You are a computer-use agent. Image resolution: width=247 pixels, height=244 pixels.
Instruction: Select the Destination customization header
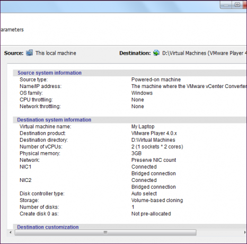coord(48,227)
